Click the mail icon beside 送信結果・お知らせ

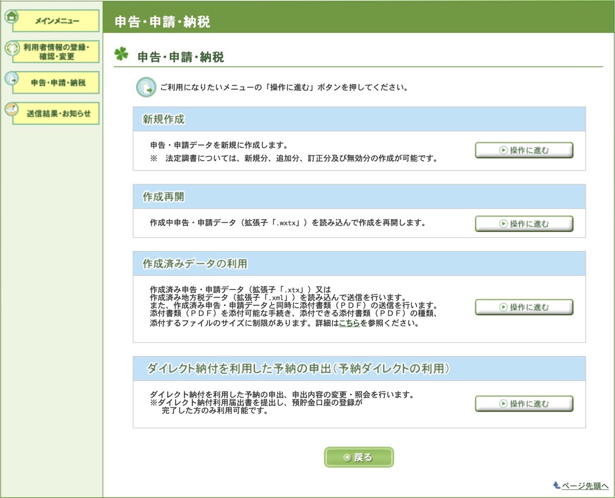12,109
